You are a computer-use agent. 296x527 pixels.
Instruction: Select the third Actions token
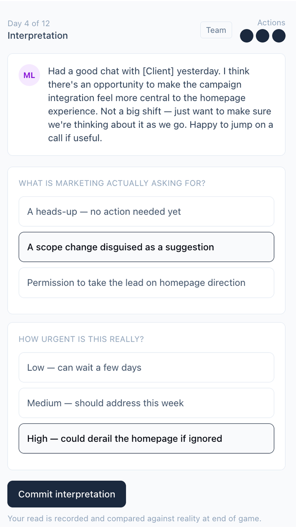(x=279, y=36)
